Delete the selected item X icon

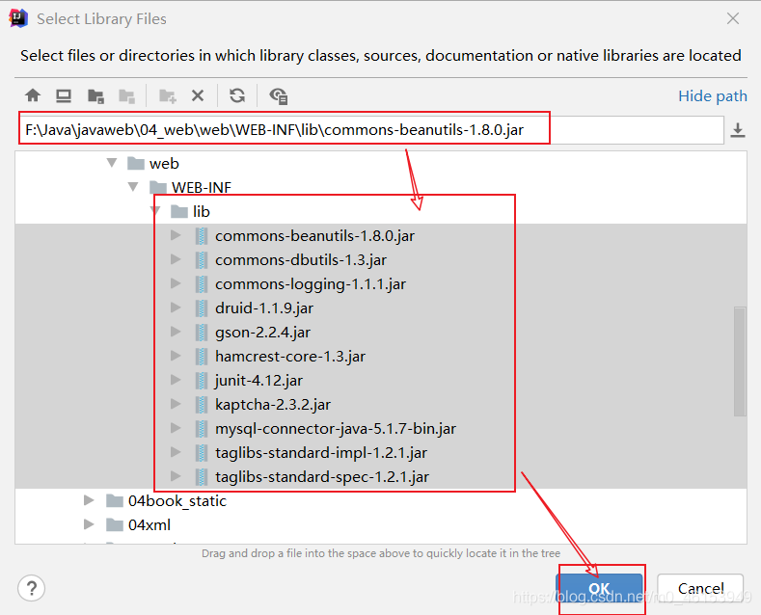(198, 95)
